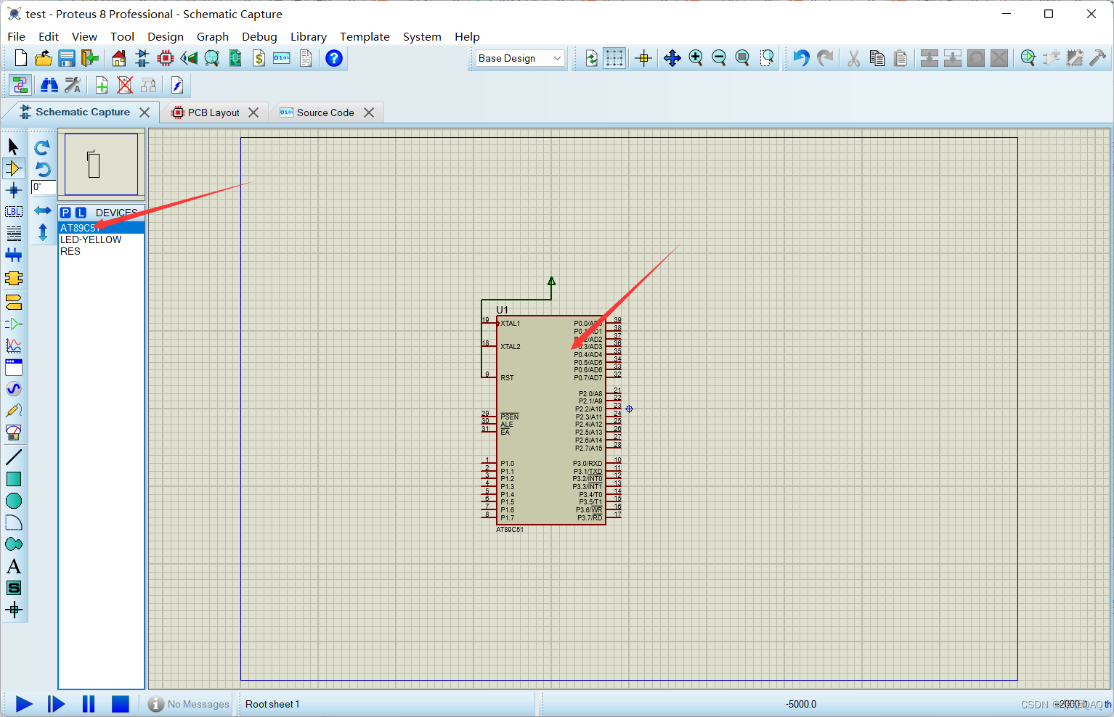The image size is (1114, 717).
Task: Select the Junction Dot Mode tool
Action: [x=14, y=190]
